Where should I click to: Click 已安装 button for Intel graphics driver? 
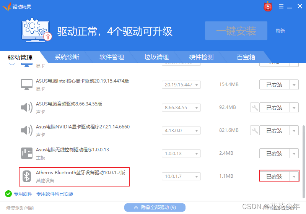pyautogui.click(x=275, y=85)
